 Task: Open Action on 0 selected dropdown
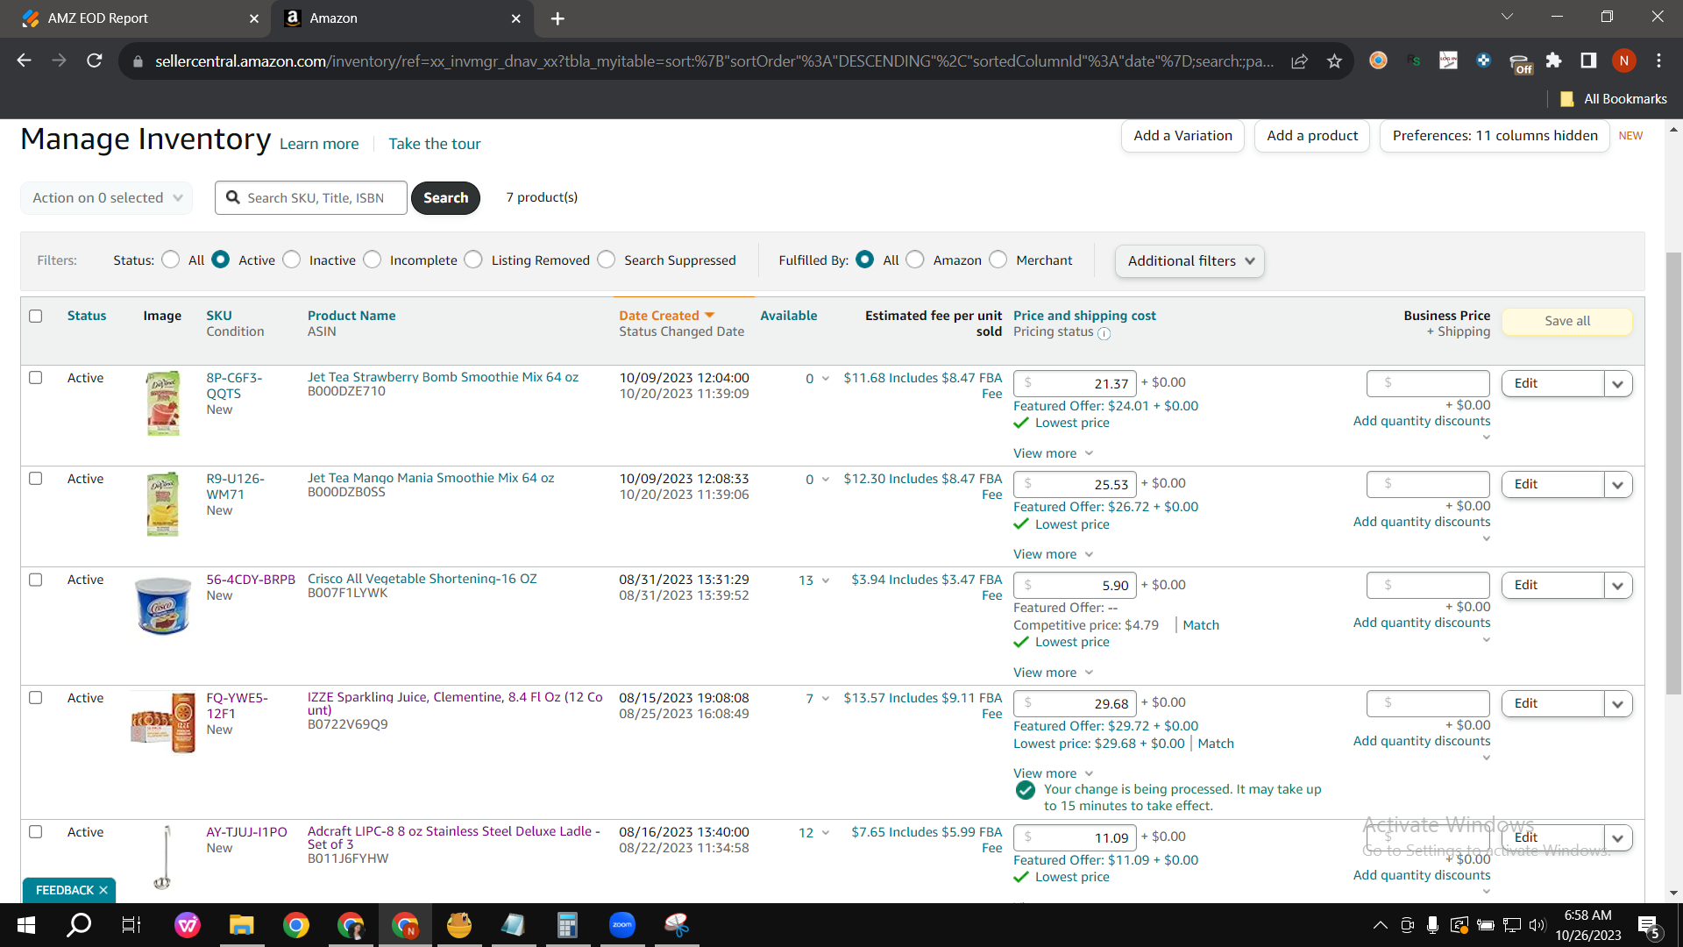click(x=106, y=198)
